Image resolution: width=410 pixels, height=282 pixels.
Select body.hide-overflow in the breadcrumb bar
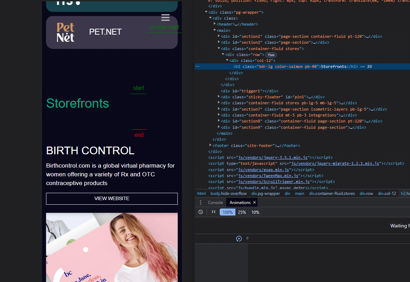point(228,193)
